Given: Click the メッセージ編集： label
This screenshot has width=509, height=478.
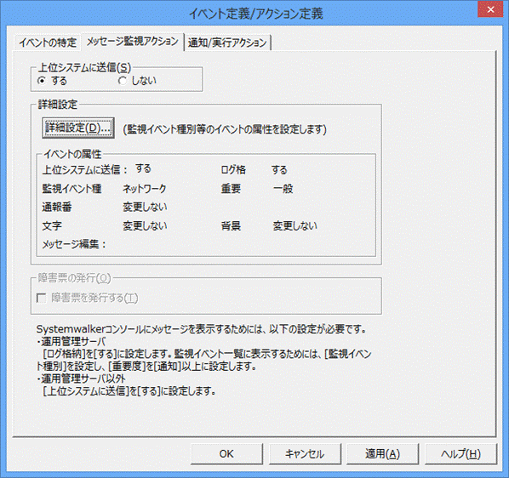Looking at the screenshot, I should pyautogui.click(x=74, y=244).
